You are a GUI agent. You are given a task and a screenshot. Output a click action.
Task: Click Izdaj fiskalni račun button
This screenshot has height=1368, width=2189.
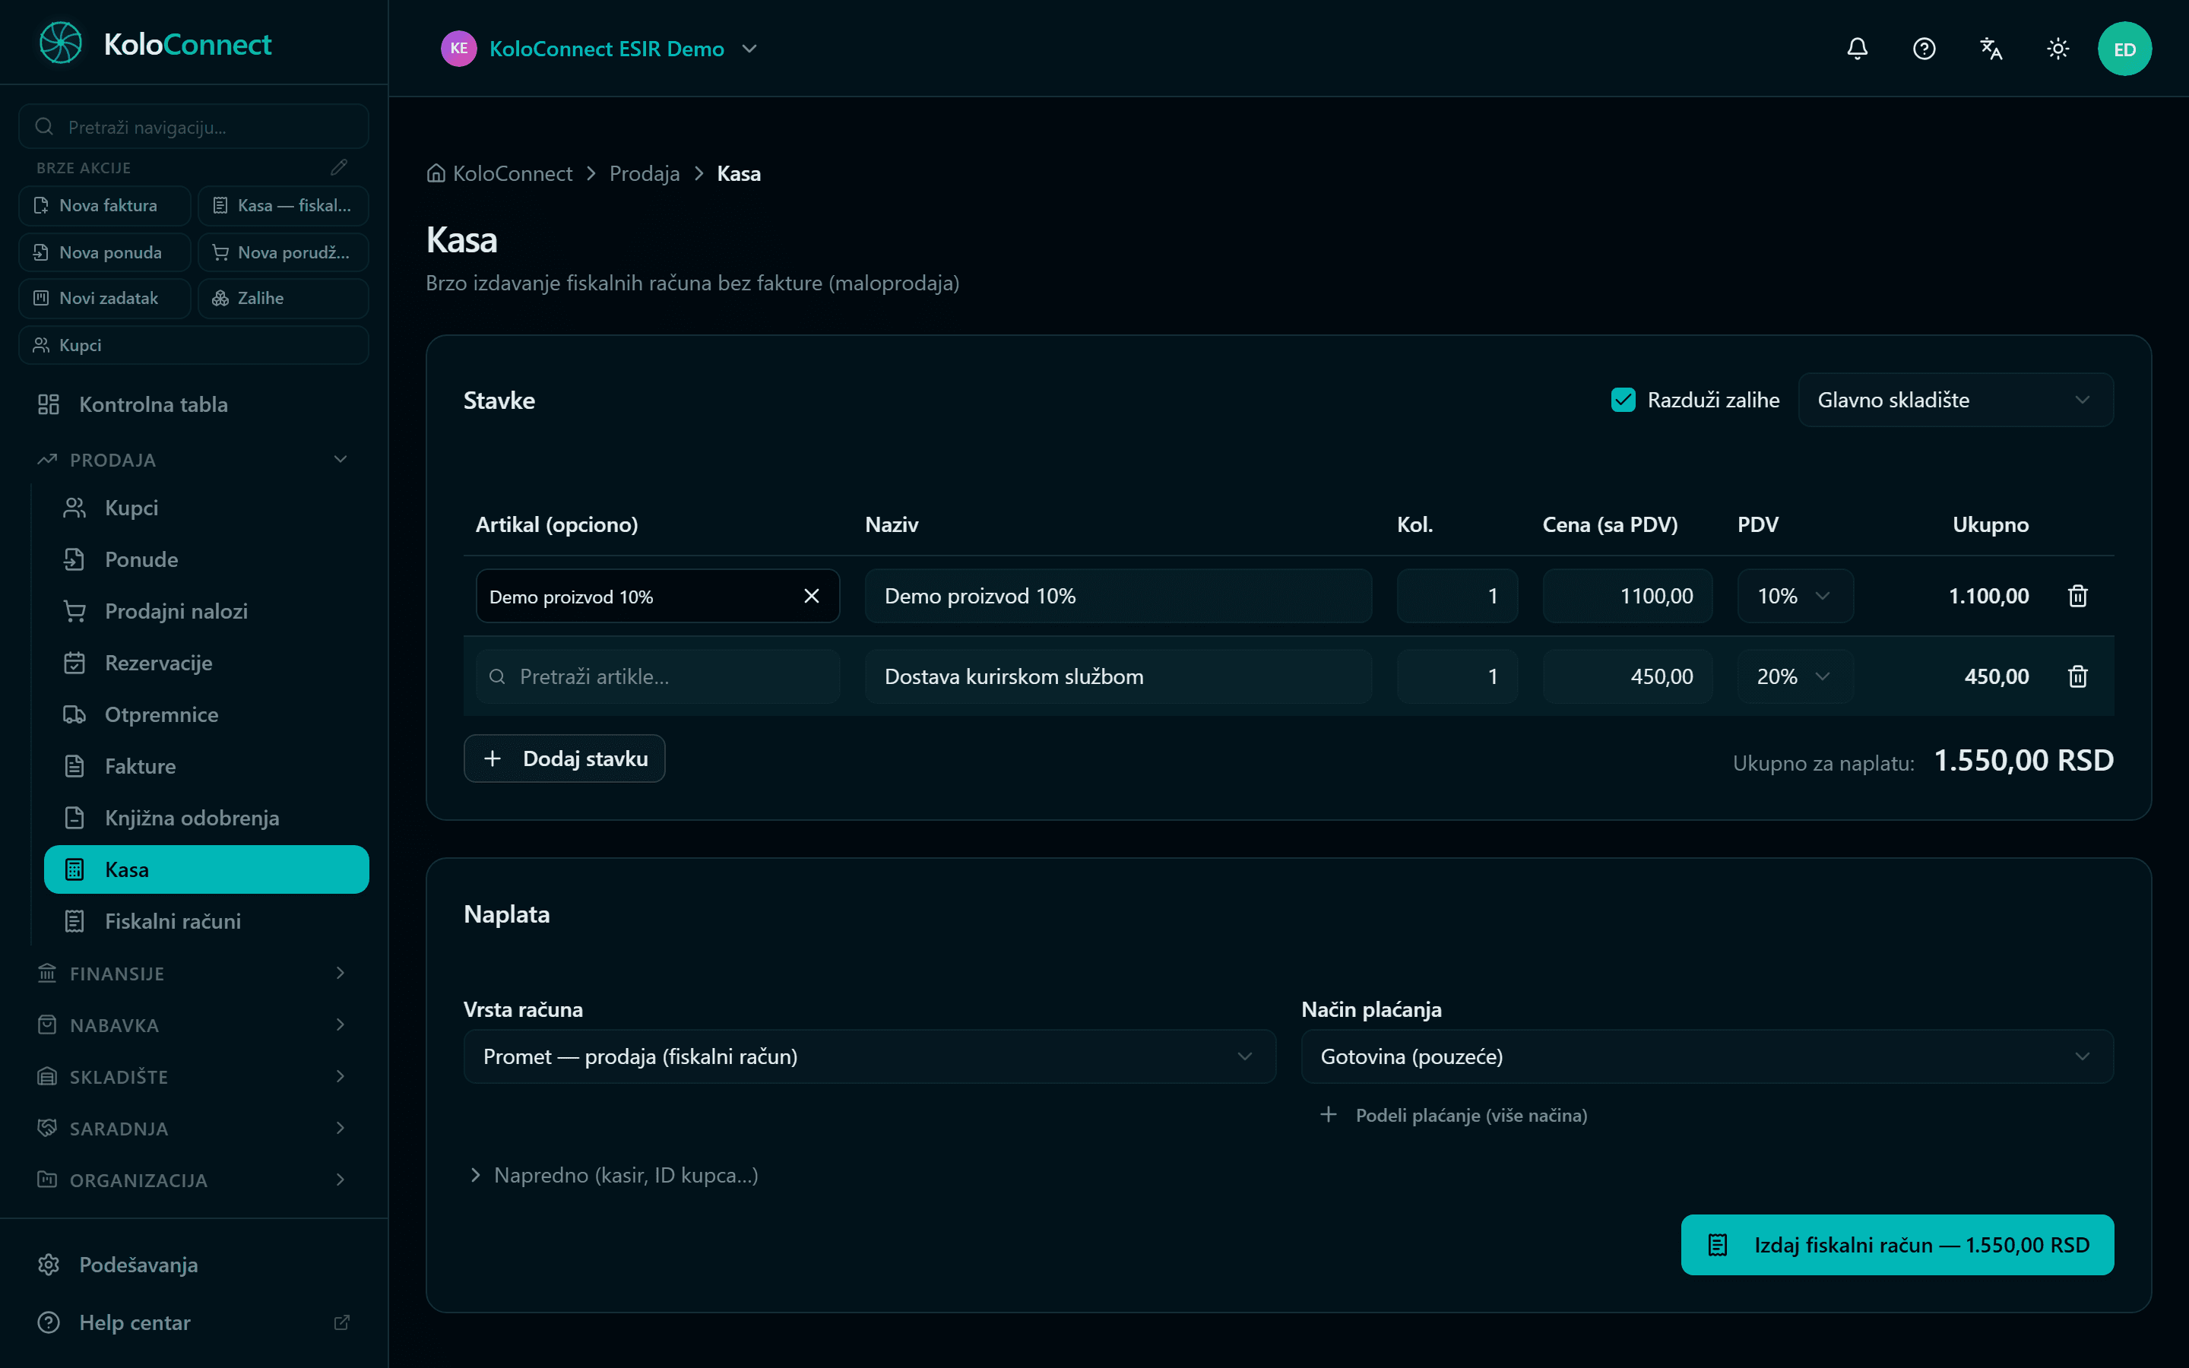click(1897, 1245)
